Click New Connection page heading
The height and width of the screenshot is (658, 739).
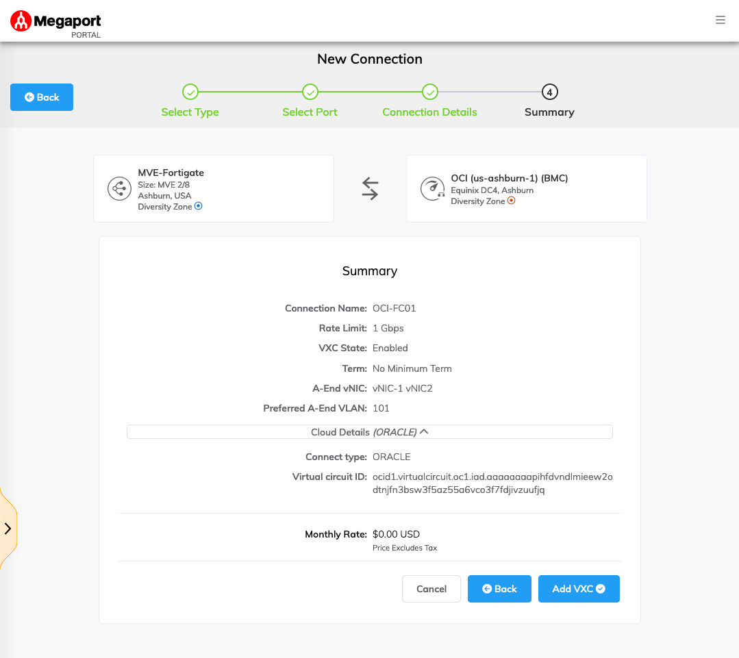pyautogui.click(x=370, y=59)
